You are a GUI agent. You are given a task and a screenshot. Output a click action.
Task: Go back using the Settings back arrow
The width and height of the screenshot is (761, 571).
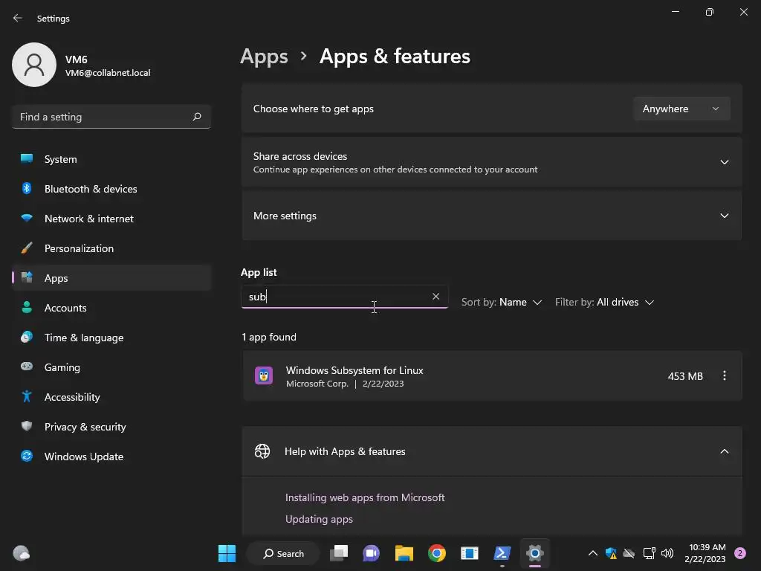(18, 18)
